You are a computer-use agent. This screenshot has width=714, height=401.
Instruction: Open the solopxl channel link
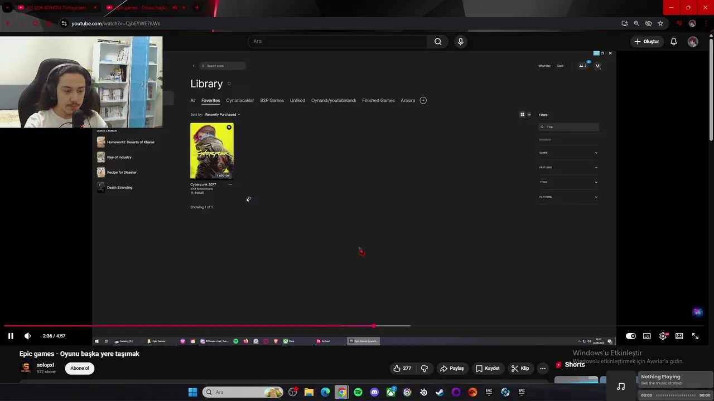click(45, 365)
